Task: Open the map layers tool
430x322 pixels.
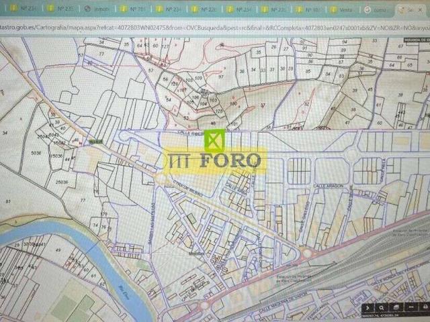Action: (396, 308)
